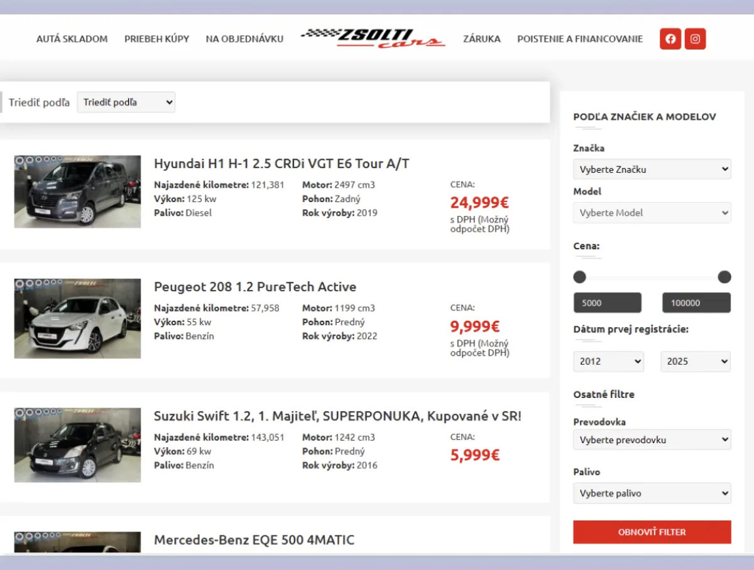Open the 2025 registration year dropdown
Viewport: 754px width, 570px height.
696,362
